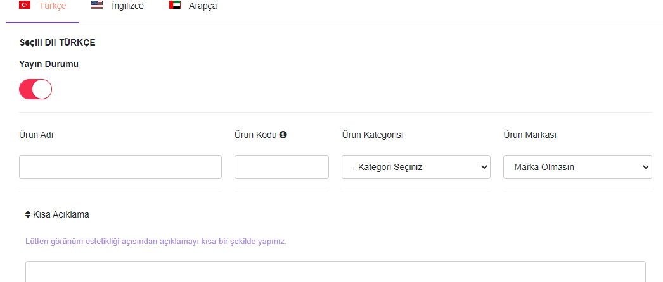663x282 pixels.
Task: Click the Yayın Durumu label
Action: tap(49, 64)
